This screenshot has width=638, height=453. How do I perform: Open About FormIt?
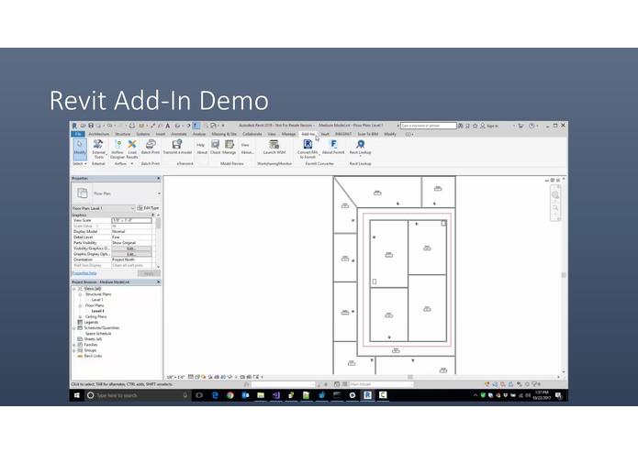pyautogui.click(x=333, y=147)
